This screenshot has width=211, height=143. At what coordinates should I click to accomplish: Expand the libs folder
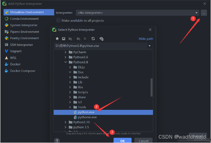coord(70,87)
